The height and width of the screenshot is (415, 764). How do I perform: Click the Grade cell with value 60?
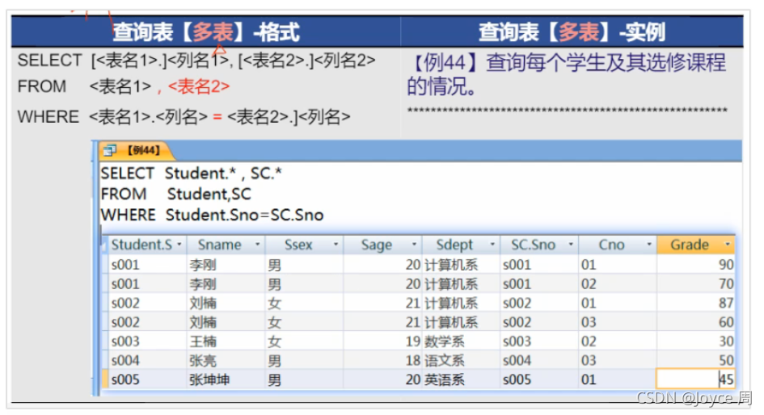point(696,322)
